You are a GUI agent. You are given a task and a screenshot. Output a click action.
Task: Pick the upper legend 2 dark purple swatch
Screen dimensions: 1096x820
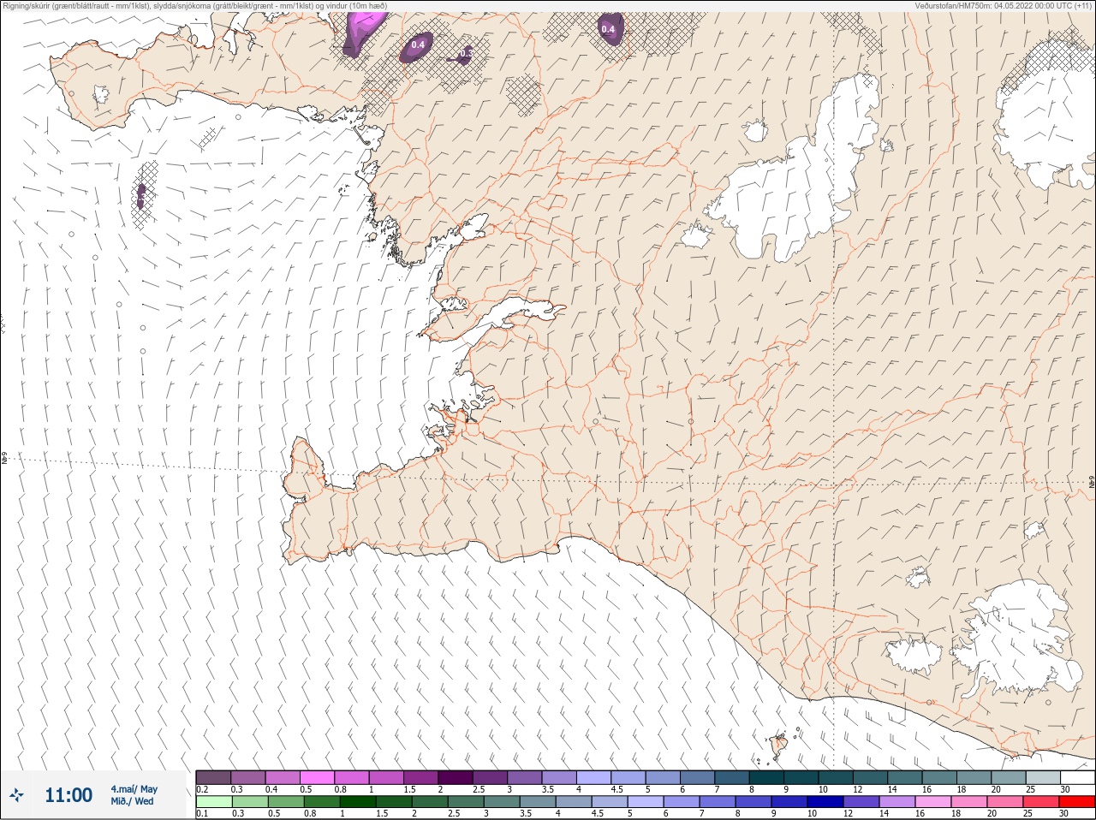pyautogui.click(x=456, y=777)
